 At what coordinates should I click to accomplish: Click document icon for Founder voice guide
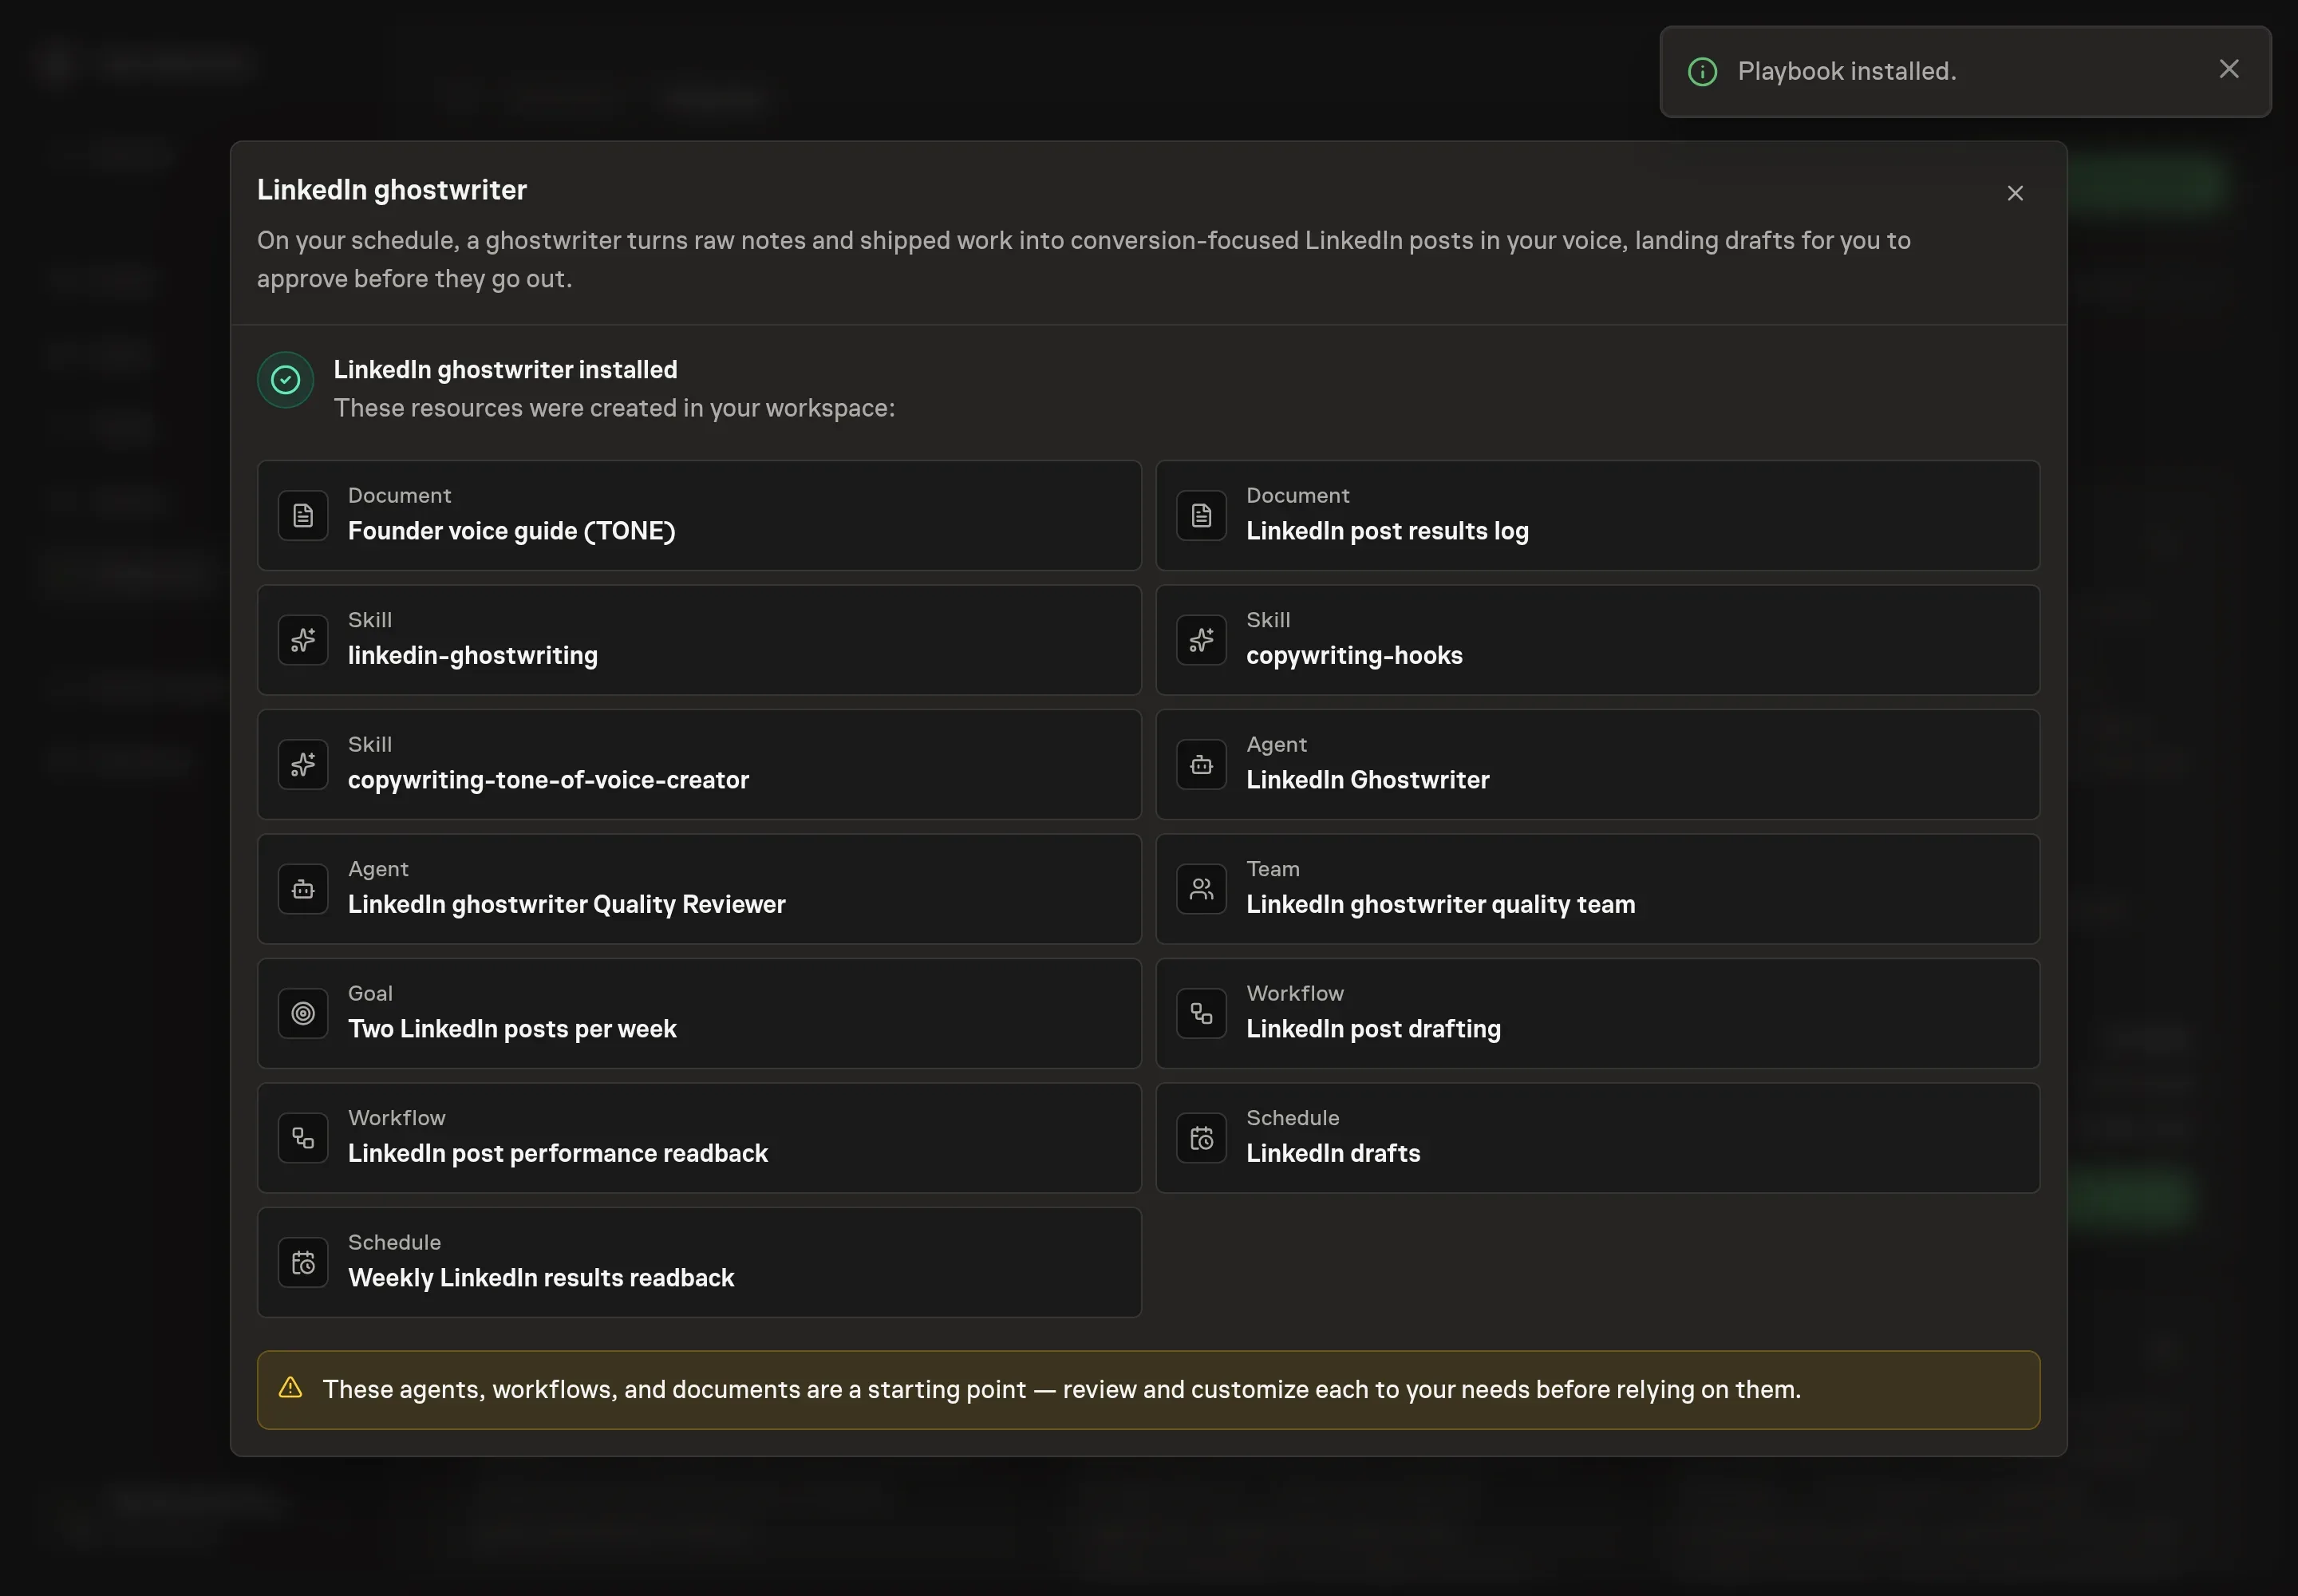point(303,516)
